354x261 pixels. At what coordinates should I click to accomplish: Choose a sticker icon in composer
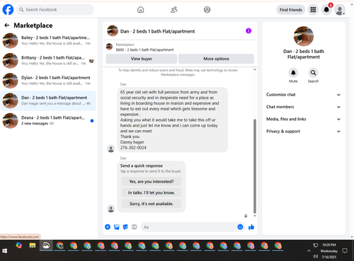point(125,227)
